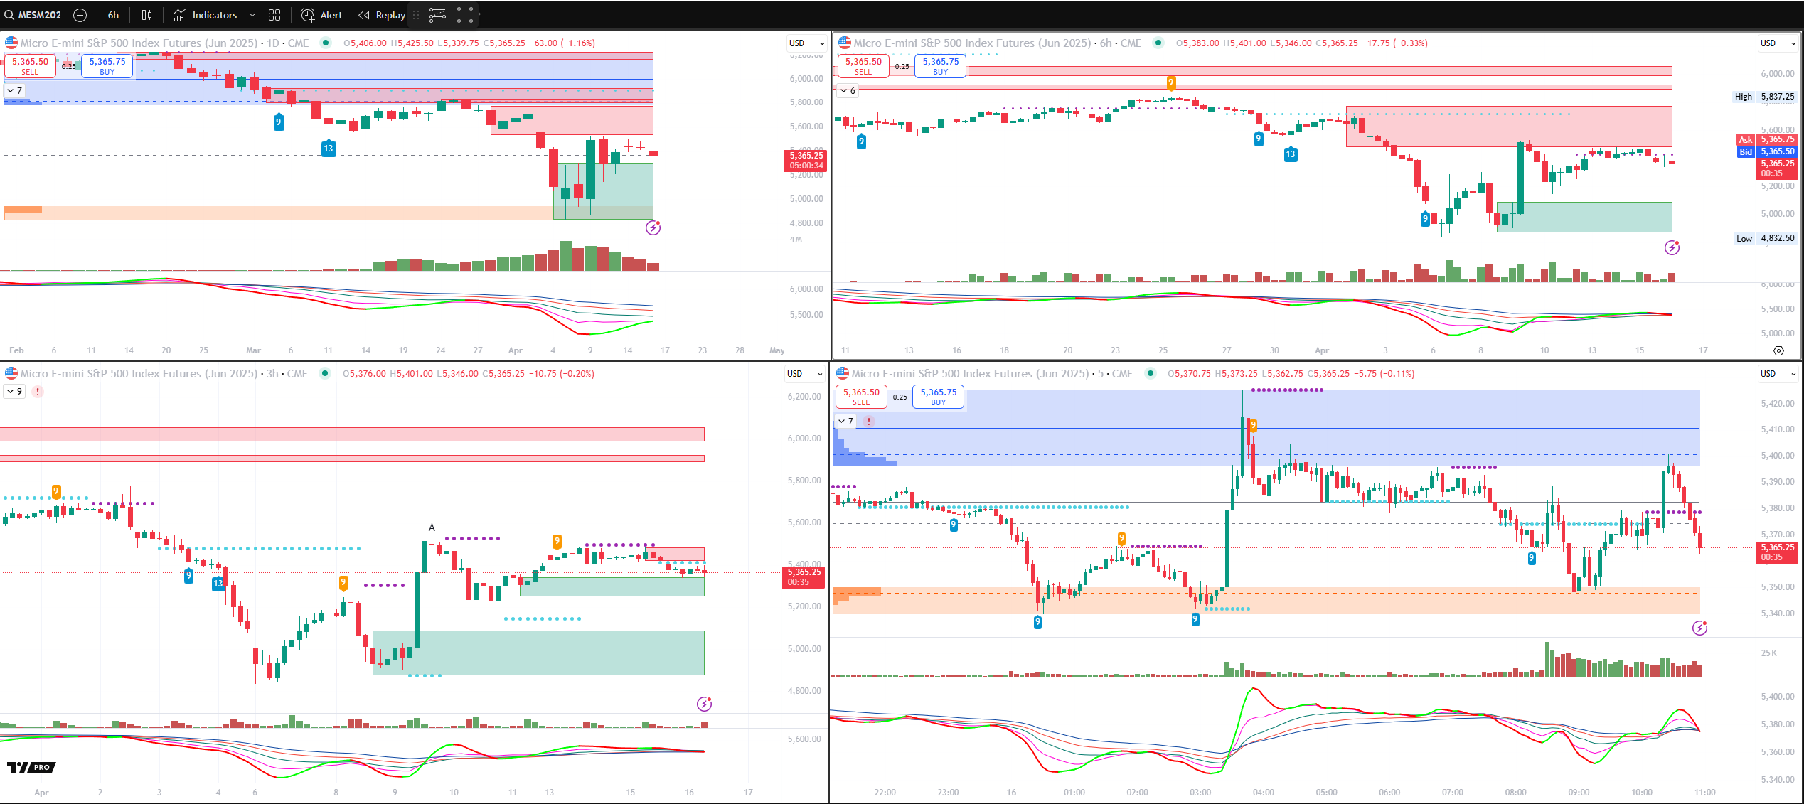1804x804 pixels.
Task: Open USD currency dropdown on 3h chart
Action: coord(804,373)
